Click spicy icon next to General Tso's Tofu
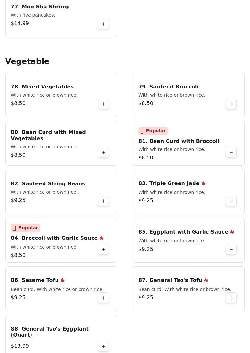The image size is (250, 353). [x=206, y=280]
